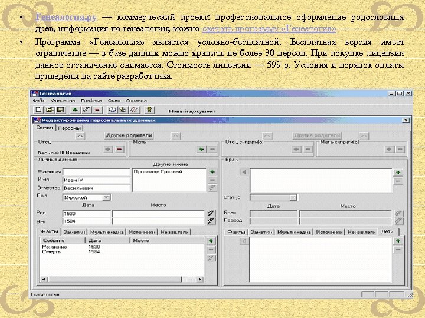This screenshot has width=425, height=318.
Task: Click feather icon next to birth place field
Action: point(211,213)
